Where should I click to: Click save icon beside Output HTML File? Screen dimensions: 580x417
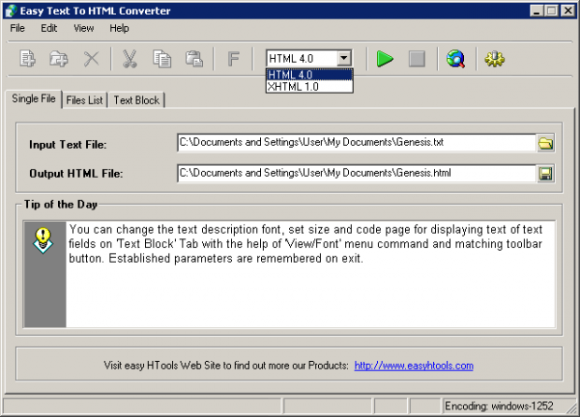(x=545, y=174)
